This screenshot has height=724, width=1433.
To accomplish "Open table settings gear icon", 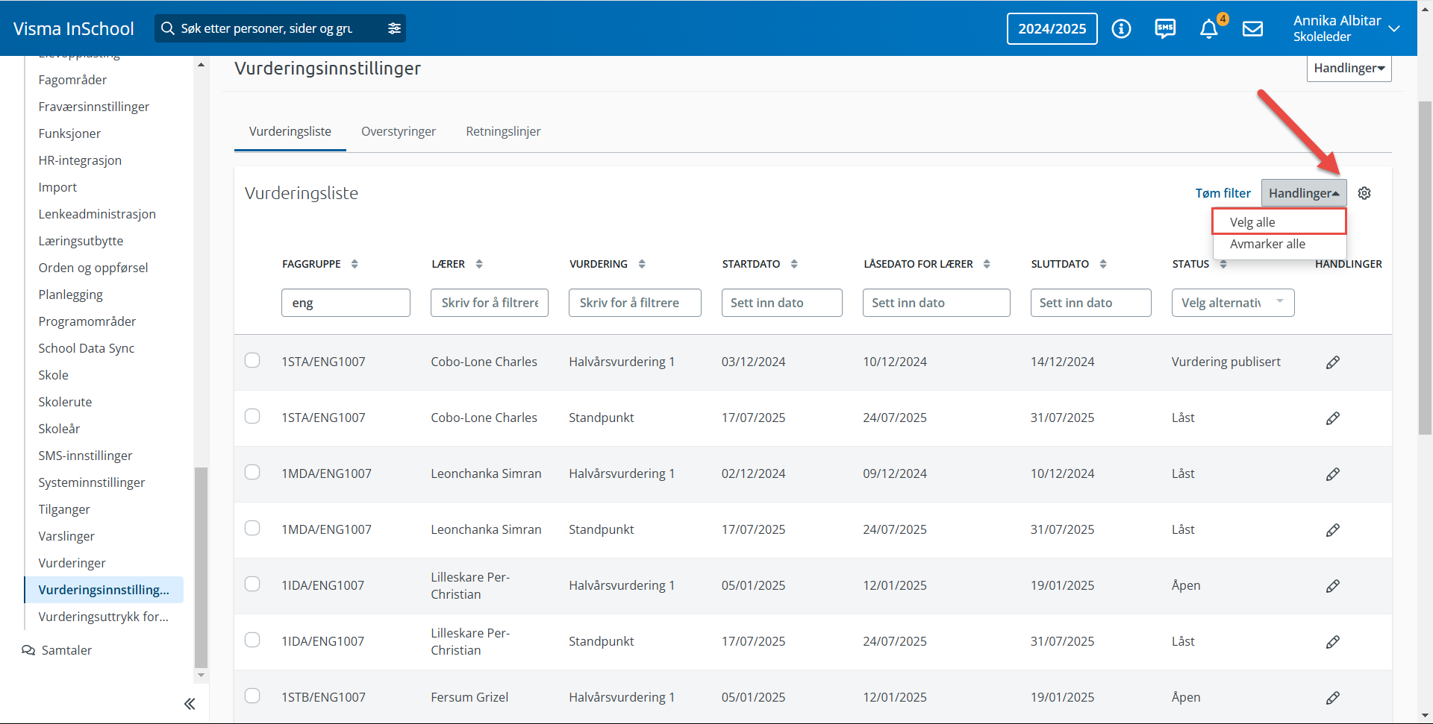I will click(x=1364, y=193).
